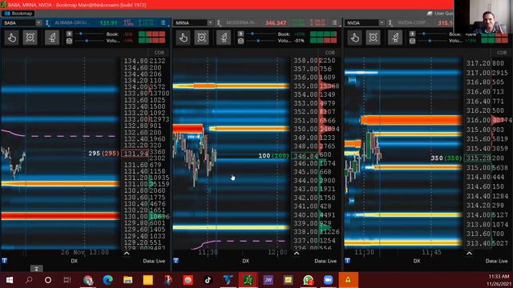Screen dimensions: 513x288
Task: Expand the up chevron under NVDA chart
Action: coord(469,253)
